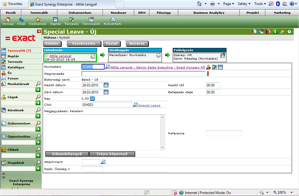Open the Page dropdown in browser toolbar
This screenshot has height=196, width=299.
click(229, 4)
